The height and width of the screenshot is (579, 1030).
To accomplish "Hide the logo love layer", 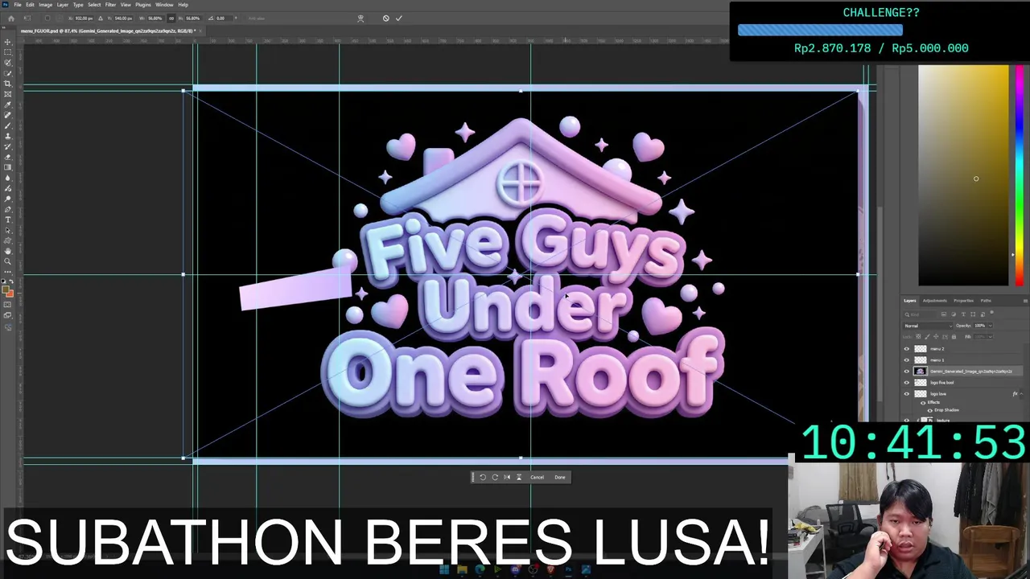I will [907, 394].
